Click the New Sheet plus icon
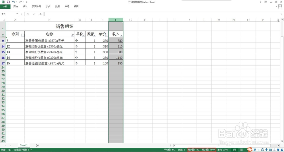This screenshot has width=284, height=152. coord(37,145)
